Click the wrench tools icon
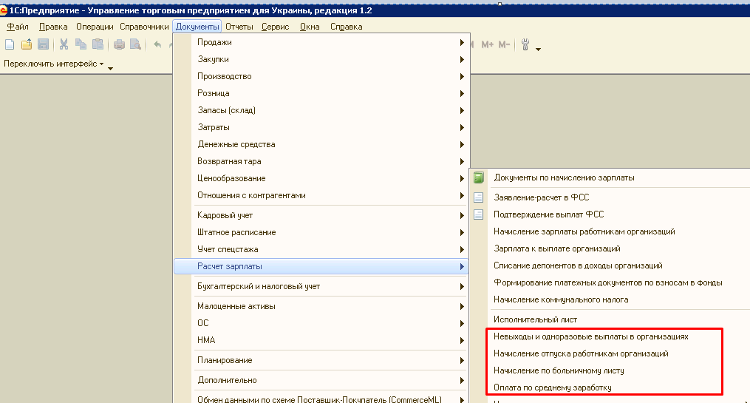The height and width of the screenshot is (403, 750). [x=525, y=44]
